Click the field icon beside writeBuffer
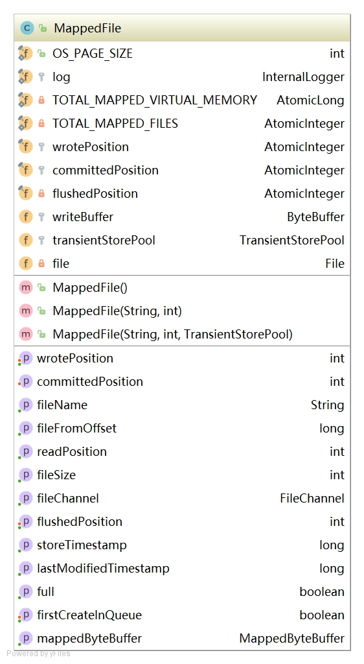Image resolution: width=364 pixels, height=664 pixels. (x=26, y=217)
